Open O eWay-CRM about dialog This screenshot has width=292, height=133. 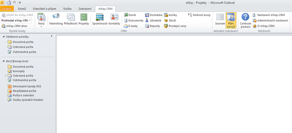264,26
